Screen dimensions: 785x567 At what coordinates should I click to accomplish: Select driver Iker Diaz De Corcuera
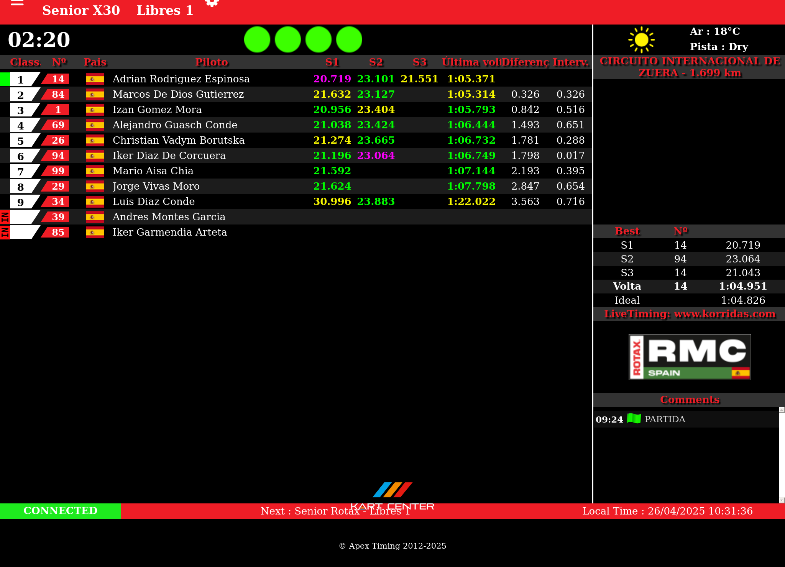[x=169, y=156]
